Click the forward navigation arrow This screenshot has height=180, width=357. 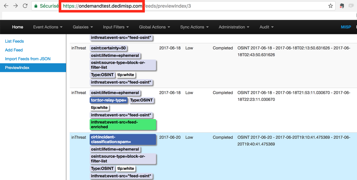pyautogui.click(x=15, y=5)
